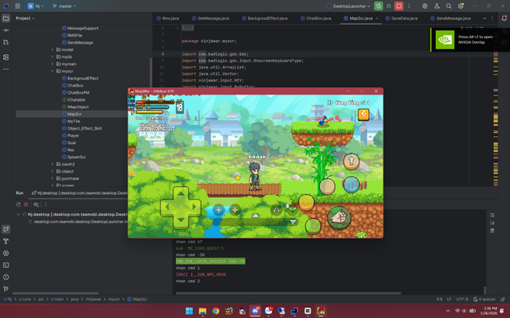The height and width of the screenshot is (318, 510).
Task: Open File Explorer from taskbar
Action: coord(202,311)
